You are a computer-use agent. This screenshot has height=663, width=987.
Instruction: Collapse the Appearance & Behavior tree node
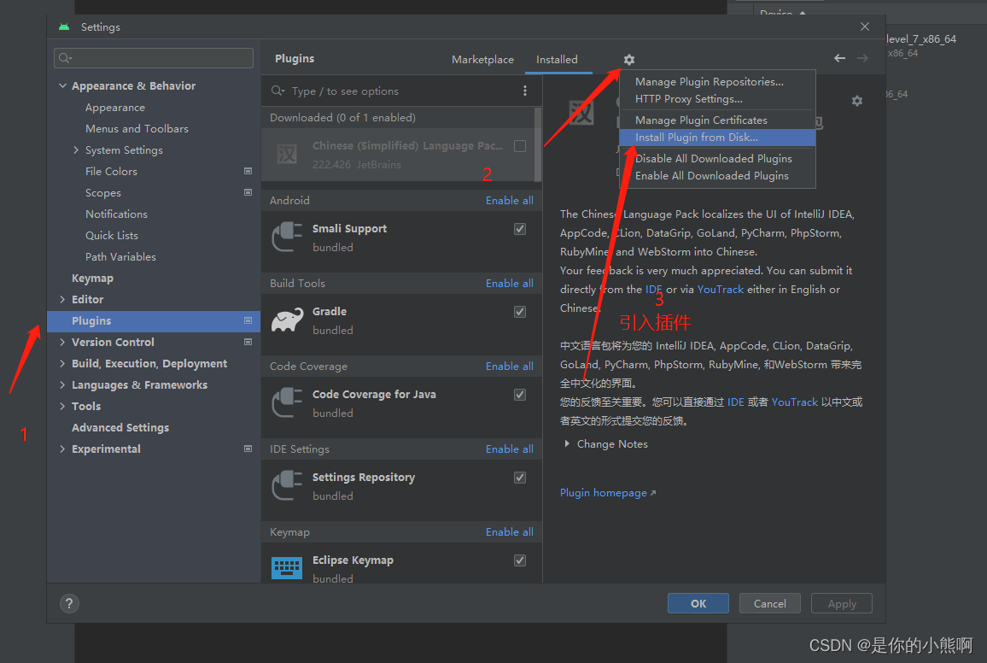pyautogui.click(x=62, y=85)
